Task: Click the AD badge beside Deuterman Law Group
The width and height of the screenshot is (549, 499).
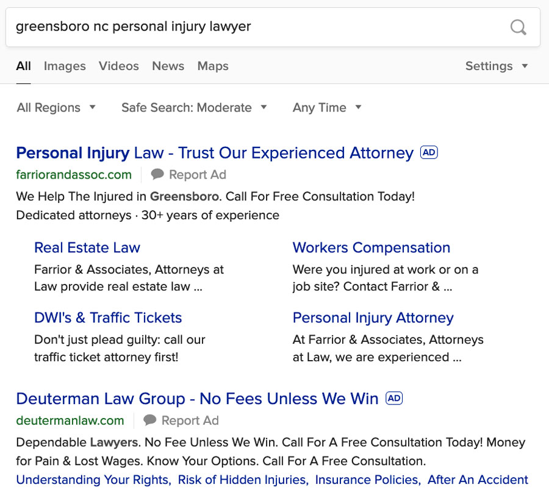Action: click(394, 398)
